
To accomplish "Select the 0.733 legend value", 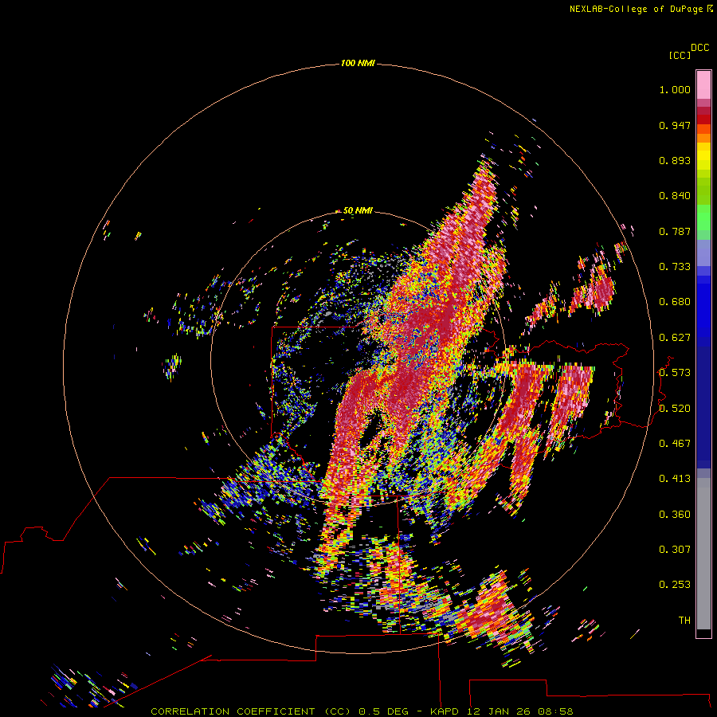I will point(675,267).
